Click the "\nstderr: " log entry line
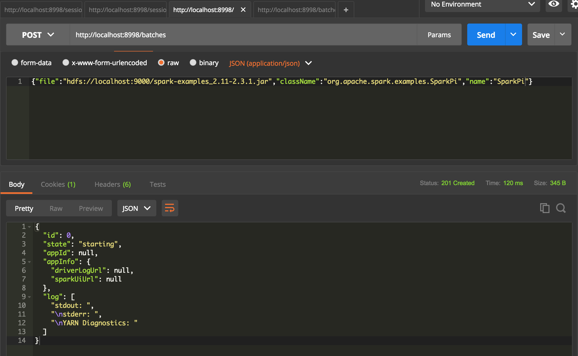 coord(76,314)
